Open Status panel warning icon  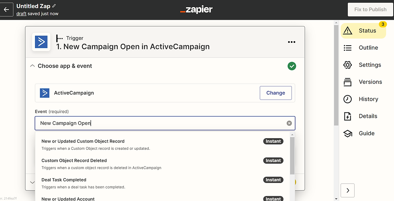click(x=347, y=30)
